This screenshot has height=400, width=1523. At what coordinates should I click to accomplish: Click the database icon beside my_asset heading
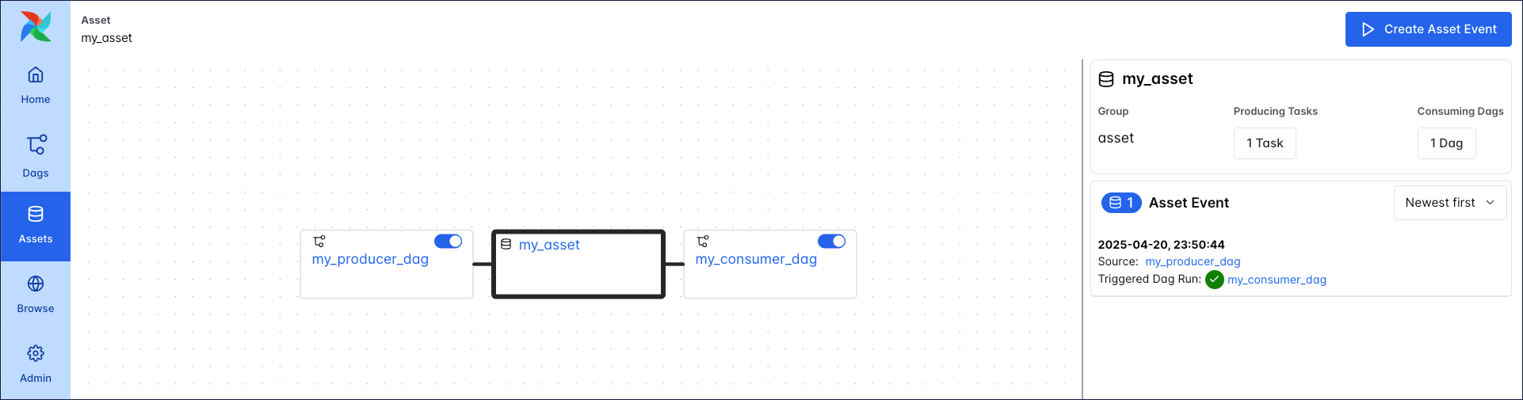(x=1106, y=79)
